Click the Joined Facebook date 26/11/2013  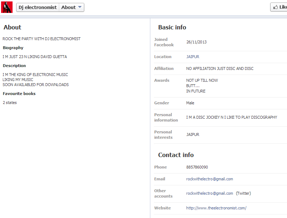click(x=196, y=42)
